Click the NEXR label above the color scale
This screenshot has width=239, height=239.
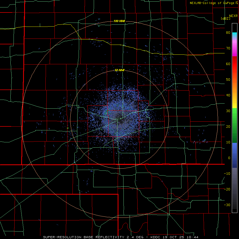pos(233,16)
